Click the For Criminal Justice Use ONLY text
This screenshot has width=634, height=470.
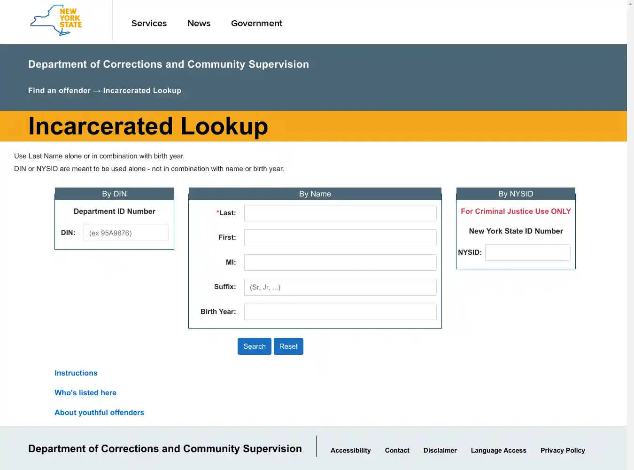[516, 211]
